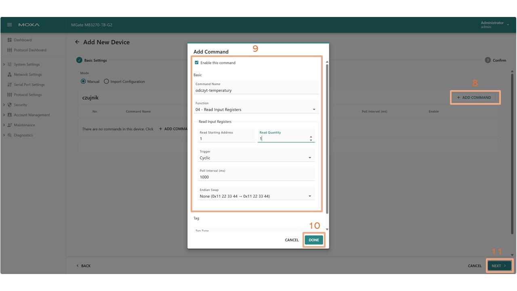The width and height of the screenshot is (517, 291).
Task: Click the Network Settings icon
Action: click(x=10, y=75)
